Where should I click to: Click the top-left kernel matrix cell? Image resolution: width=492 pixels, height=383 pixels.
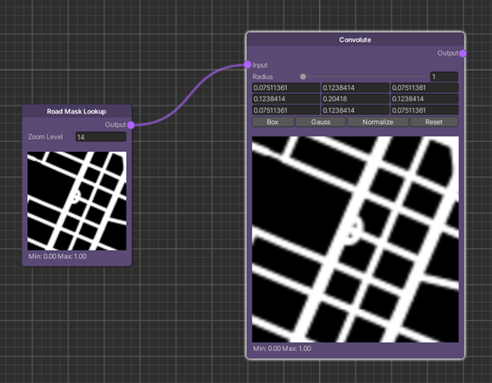pyautogui.click(x=286, y=88)
